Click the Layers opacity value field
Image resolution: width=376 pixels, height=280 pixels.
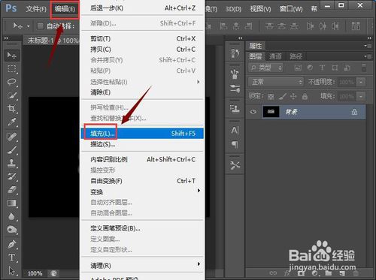click(347, 82)
